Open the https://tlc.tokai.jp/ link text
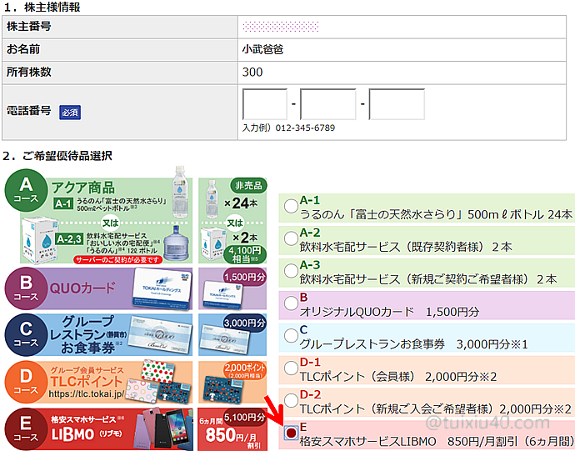The width and height of the screenshot is (575, 451). pos(86,393)
